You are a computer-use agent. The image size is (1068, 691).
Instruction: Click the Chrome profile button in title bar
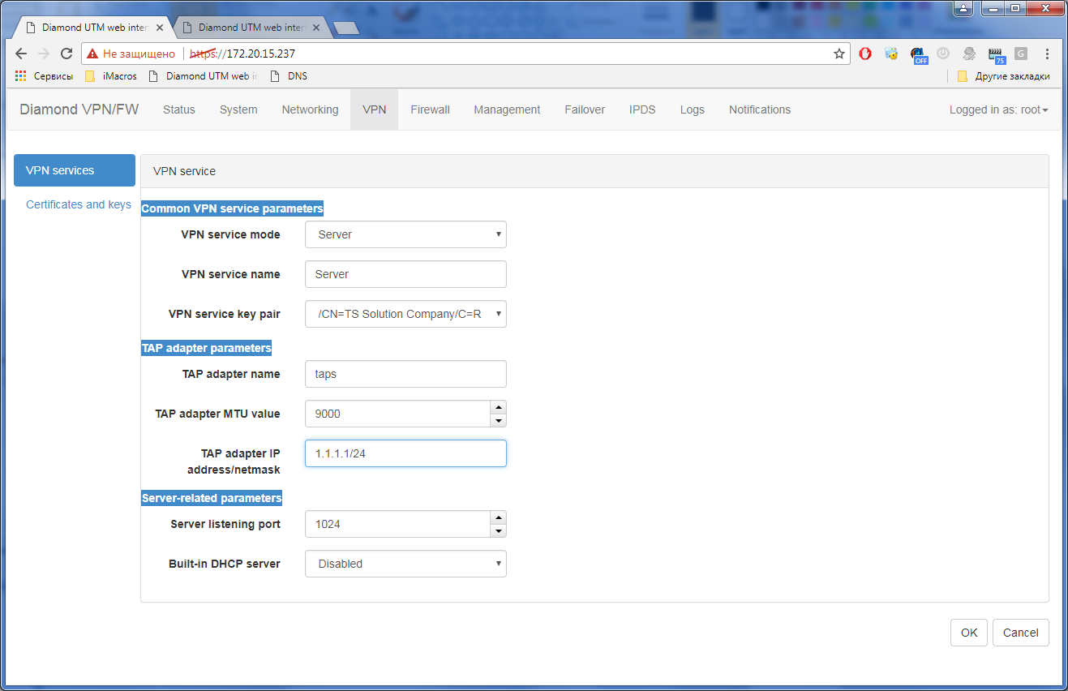(x=963, y=8)
